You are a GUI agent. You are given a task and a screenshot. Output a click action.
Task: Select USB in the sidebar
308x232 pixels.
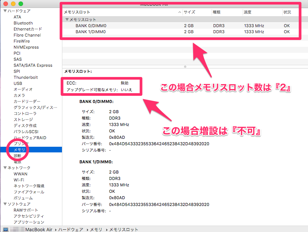18,83
